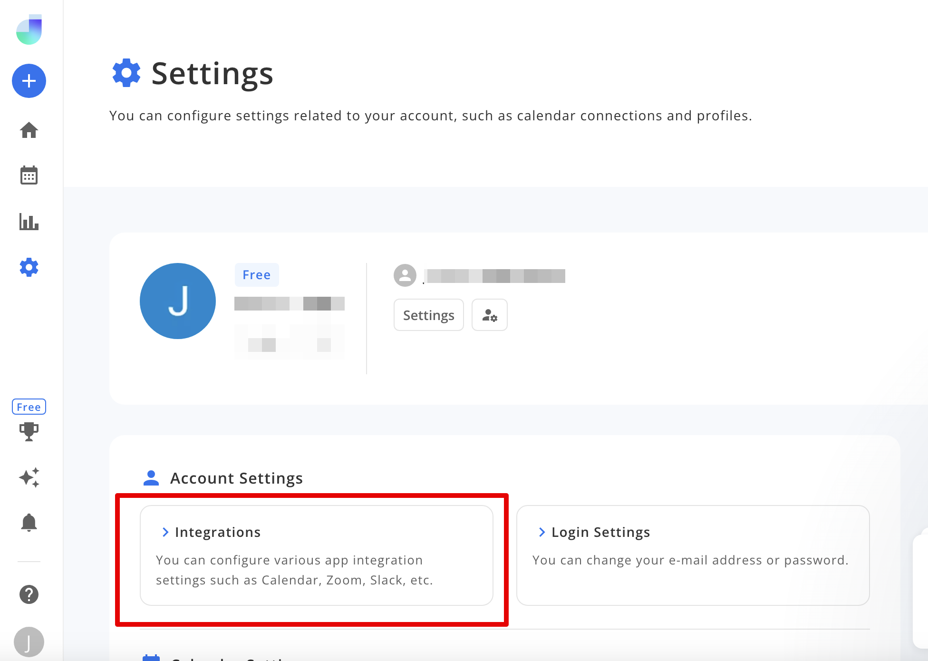Screen dimensions: 928x661
Task: Open the notifications bell icon
Action: coord(29,523)
